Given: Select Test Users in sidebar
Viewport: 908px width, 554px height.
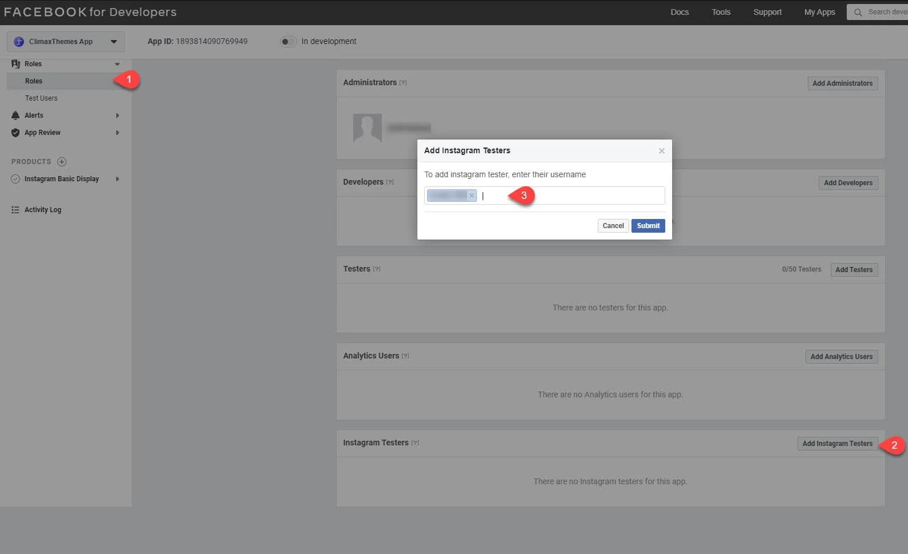Looking at the screenshot, I should [x=41, y=98].
